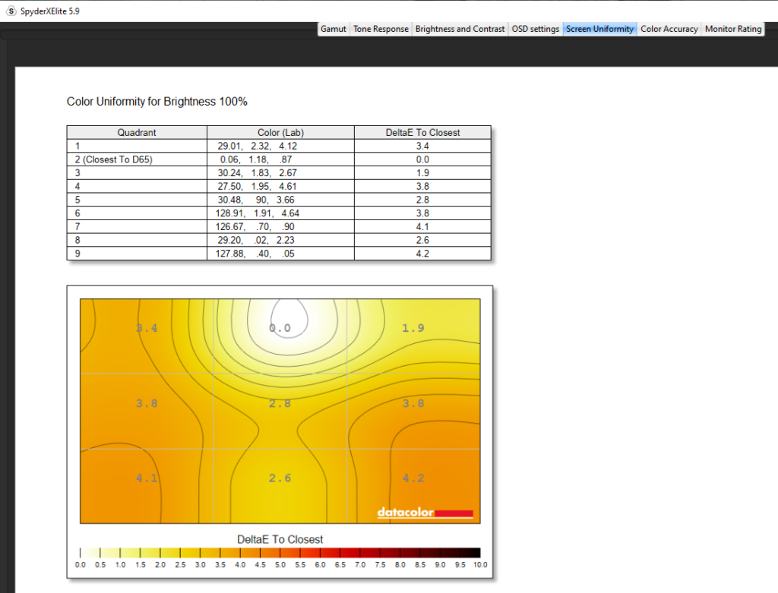Click the Color (Lab) column header
This screenshot has width=778, height=593.
[280, 132]
